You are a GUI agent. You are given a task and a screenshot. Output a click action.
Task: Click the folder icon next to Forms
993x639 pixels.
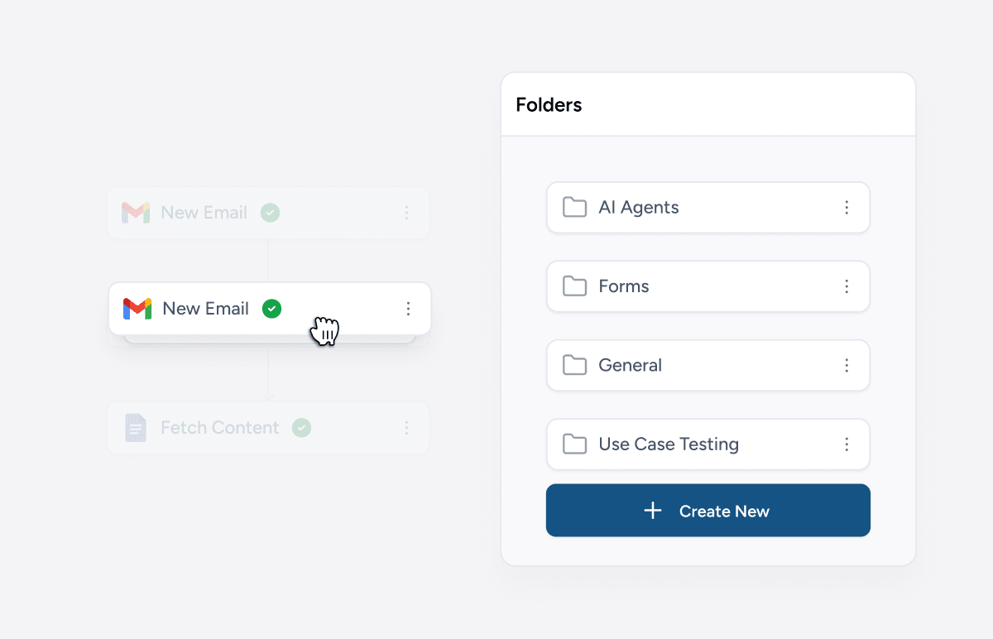click(574, 286)
